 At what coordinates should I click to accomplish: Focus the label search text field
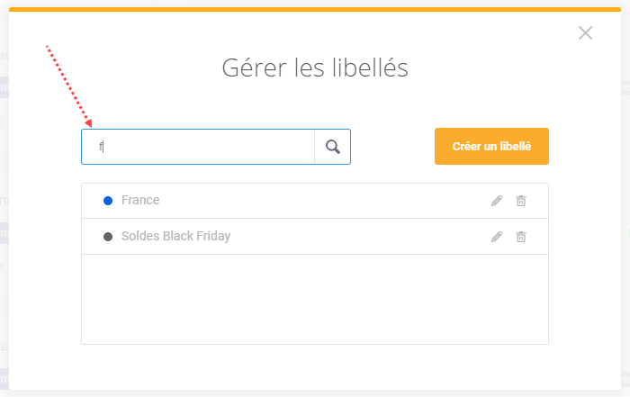click(x=198, y=147)
